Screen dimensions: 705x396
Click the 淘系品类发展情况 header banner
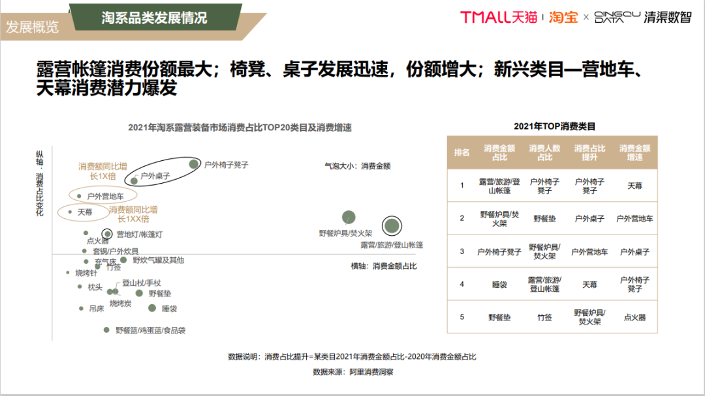(x=153, y=18)
